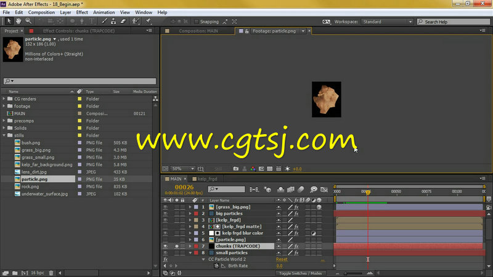This screenshot has height=277, width=493.
Task: Click Toggle Switches / Modes button
Action: pyautogui.click(x=300, y=273)
